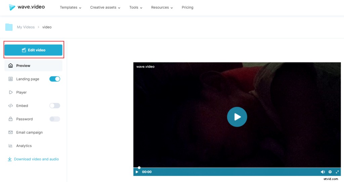Mute the video with the speaker icon
The image size is (344, 182).
(x=323, y=172)
